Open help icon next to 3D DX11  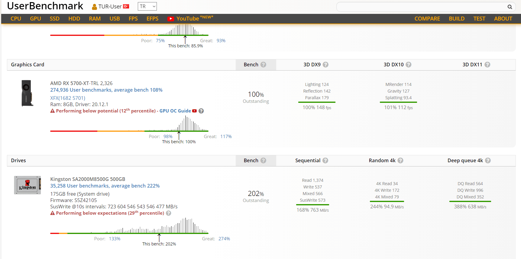487,65
